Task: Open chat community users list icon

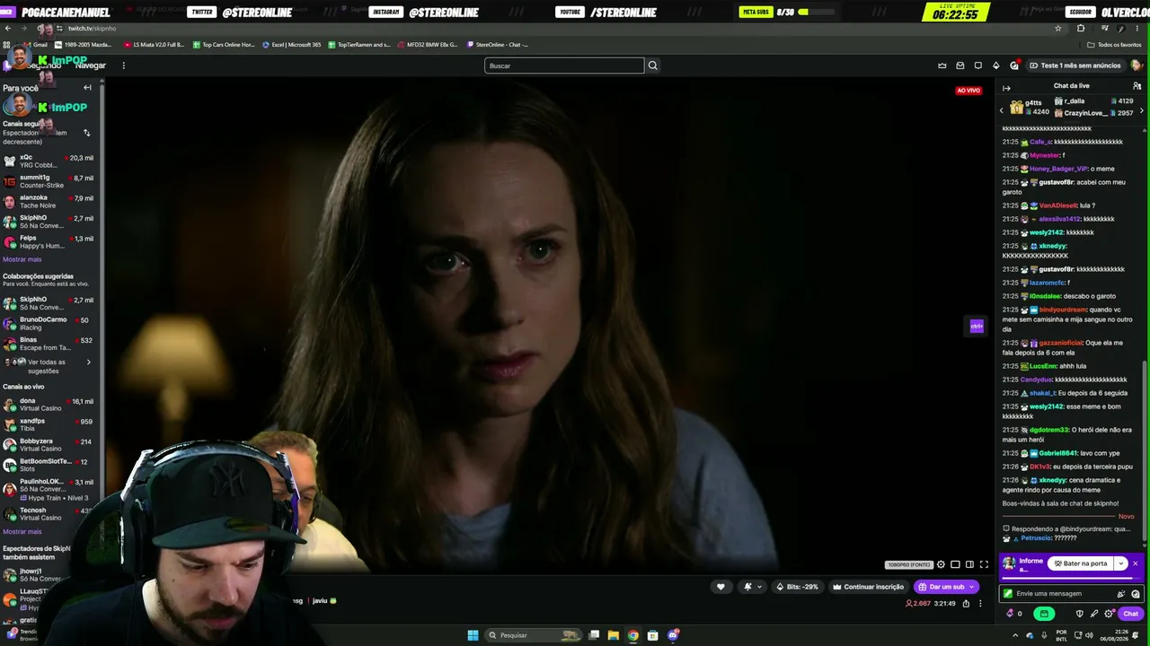Action: (1137, 86)
